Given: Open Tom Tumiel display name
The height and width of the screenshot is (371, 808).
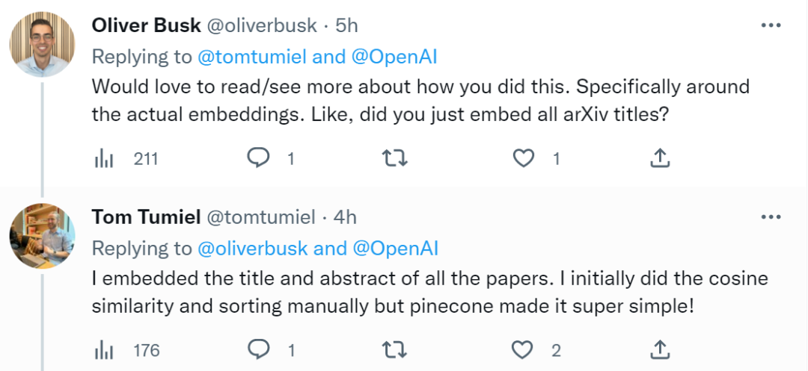Looking at the screenshot, I should 145,217.
